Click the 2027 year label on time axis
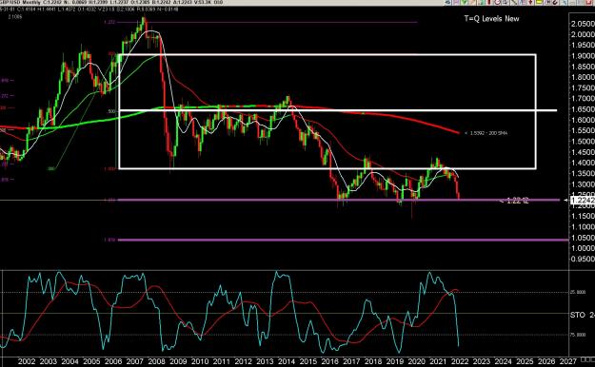This screenshot has height=367, width=595. [x=568, y=361]
